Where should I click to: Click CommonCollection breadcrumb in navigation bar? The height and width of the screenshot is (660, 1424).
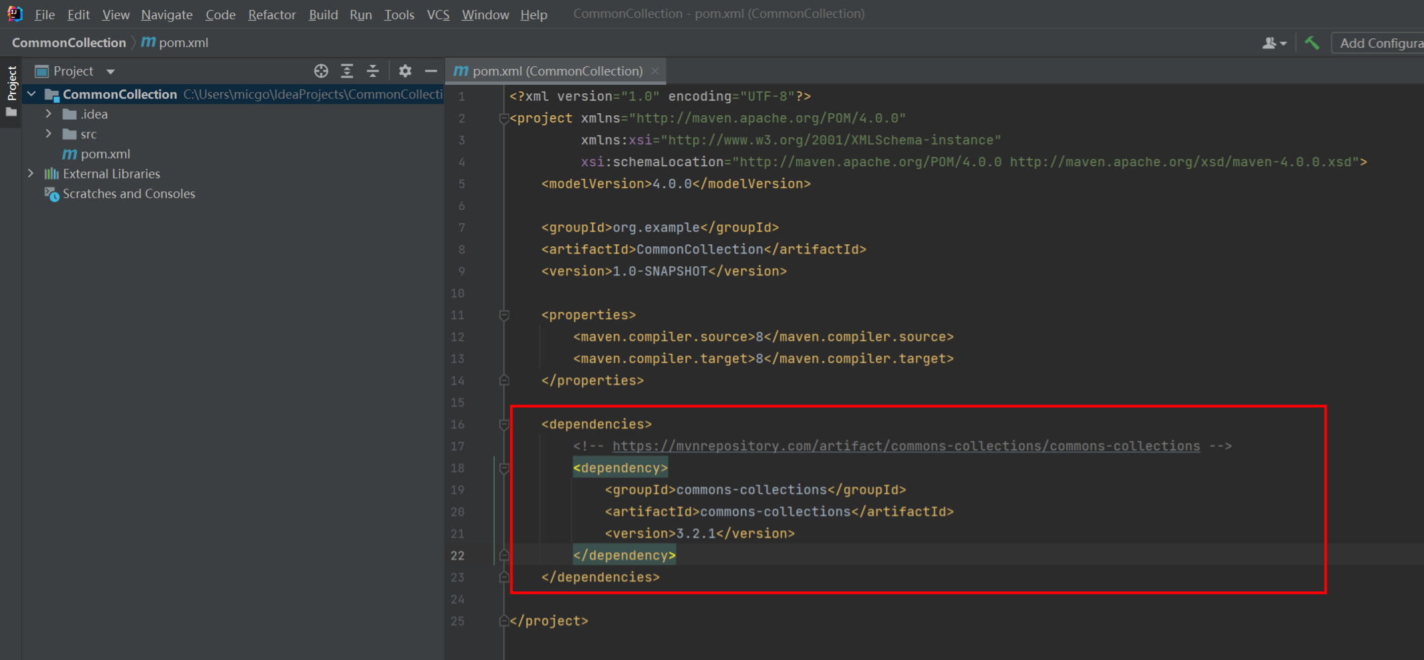[69, 42]
